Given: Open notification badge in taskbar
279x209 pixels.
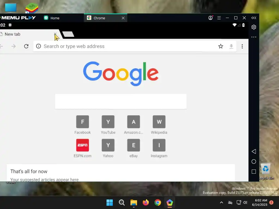Looking at the screenshot, I should (271, 202).
